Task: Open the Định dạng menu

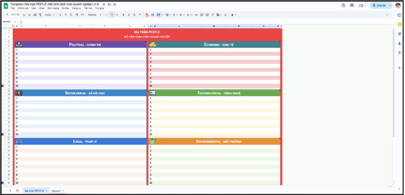Action: pos(53,8)
